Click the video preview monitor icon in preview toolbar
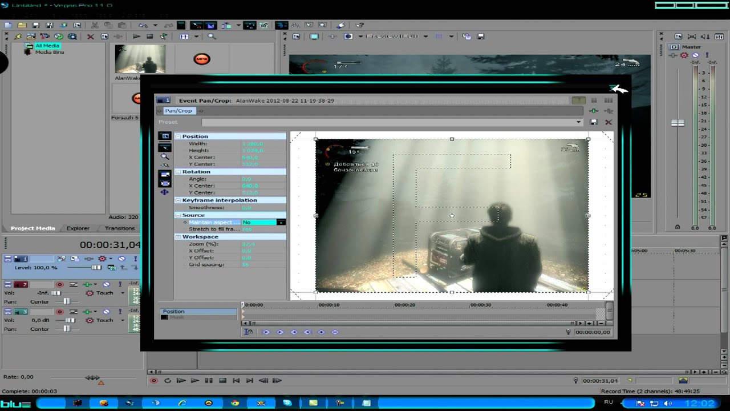This screenshot has height=411, width=730. click(x=314, y=37)
